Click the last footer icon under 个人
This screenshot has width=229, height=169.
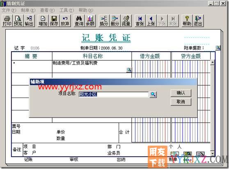[200, 153]
